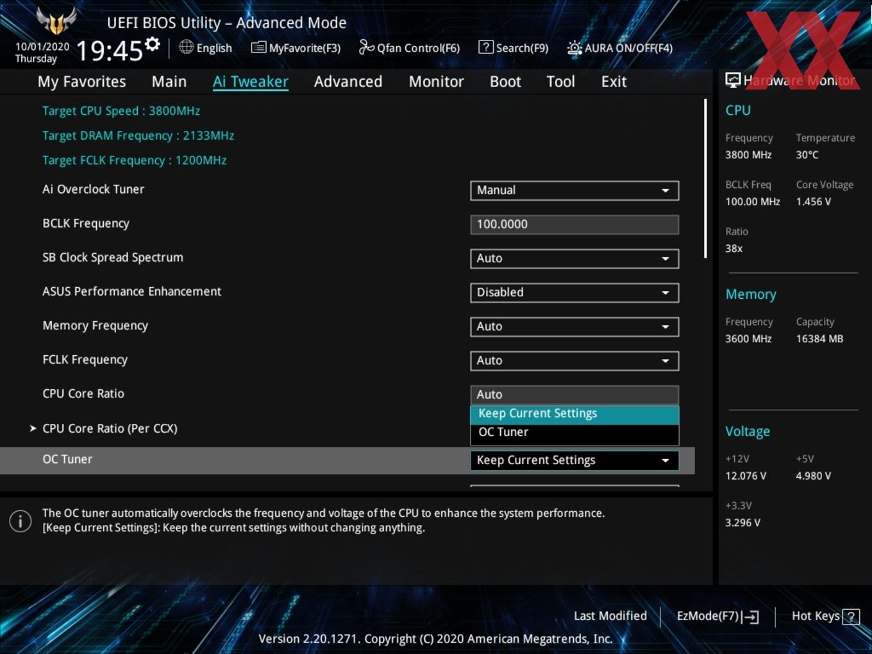Select the Ai Tweaker tab

[251, 82]
